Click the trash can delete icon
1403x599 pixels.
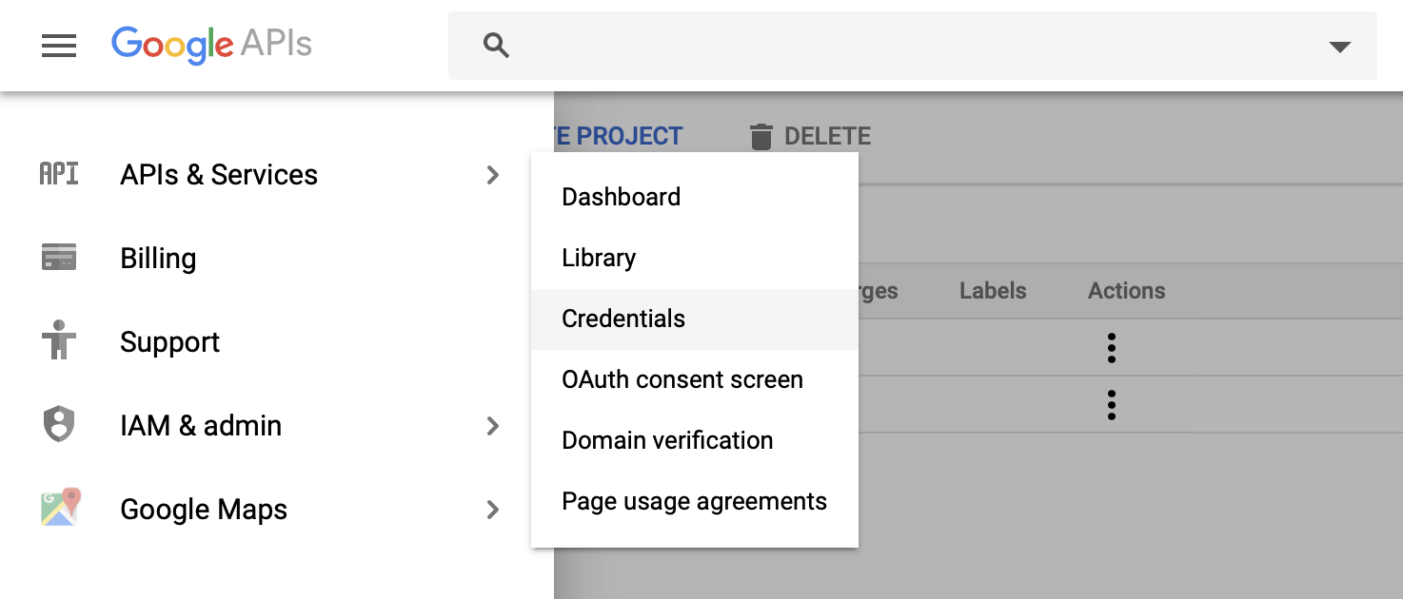[761, 137]
